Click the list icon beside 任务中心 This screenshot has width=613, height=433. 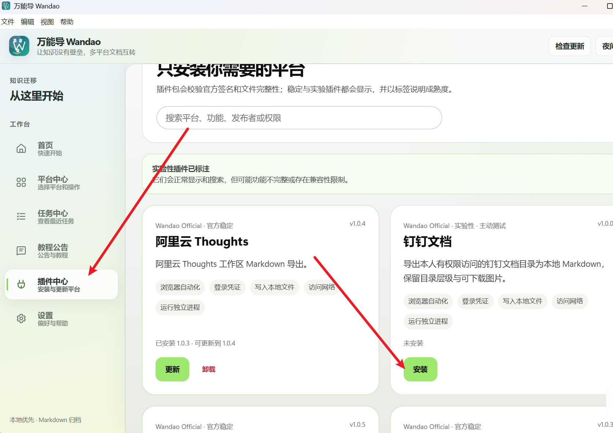(x=21, y=217)
